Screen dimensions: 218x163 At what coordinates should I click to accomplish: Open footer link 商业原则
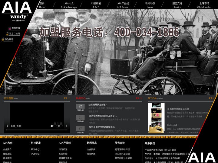click(x=7, y=158)
